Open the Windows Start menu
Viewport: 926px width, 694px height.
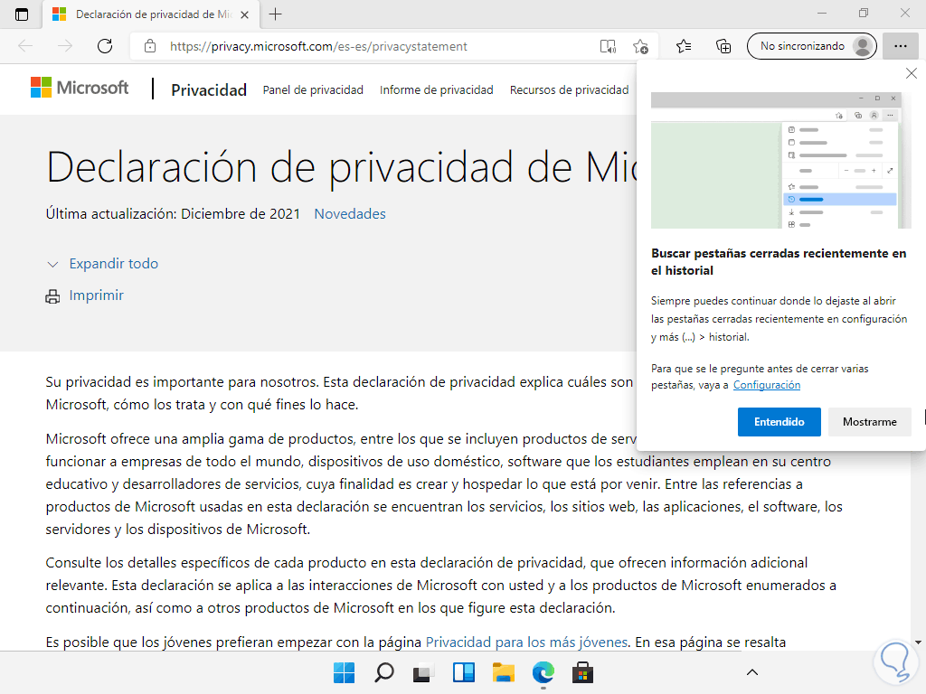(344, 672)
